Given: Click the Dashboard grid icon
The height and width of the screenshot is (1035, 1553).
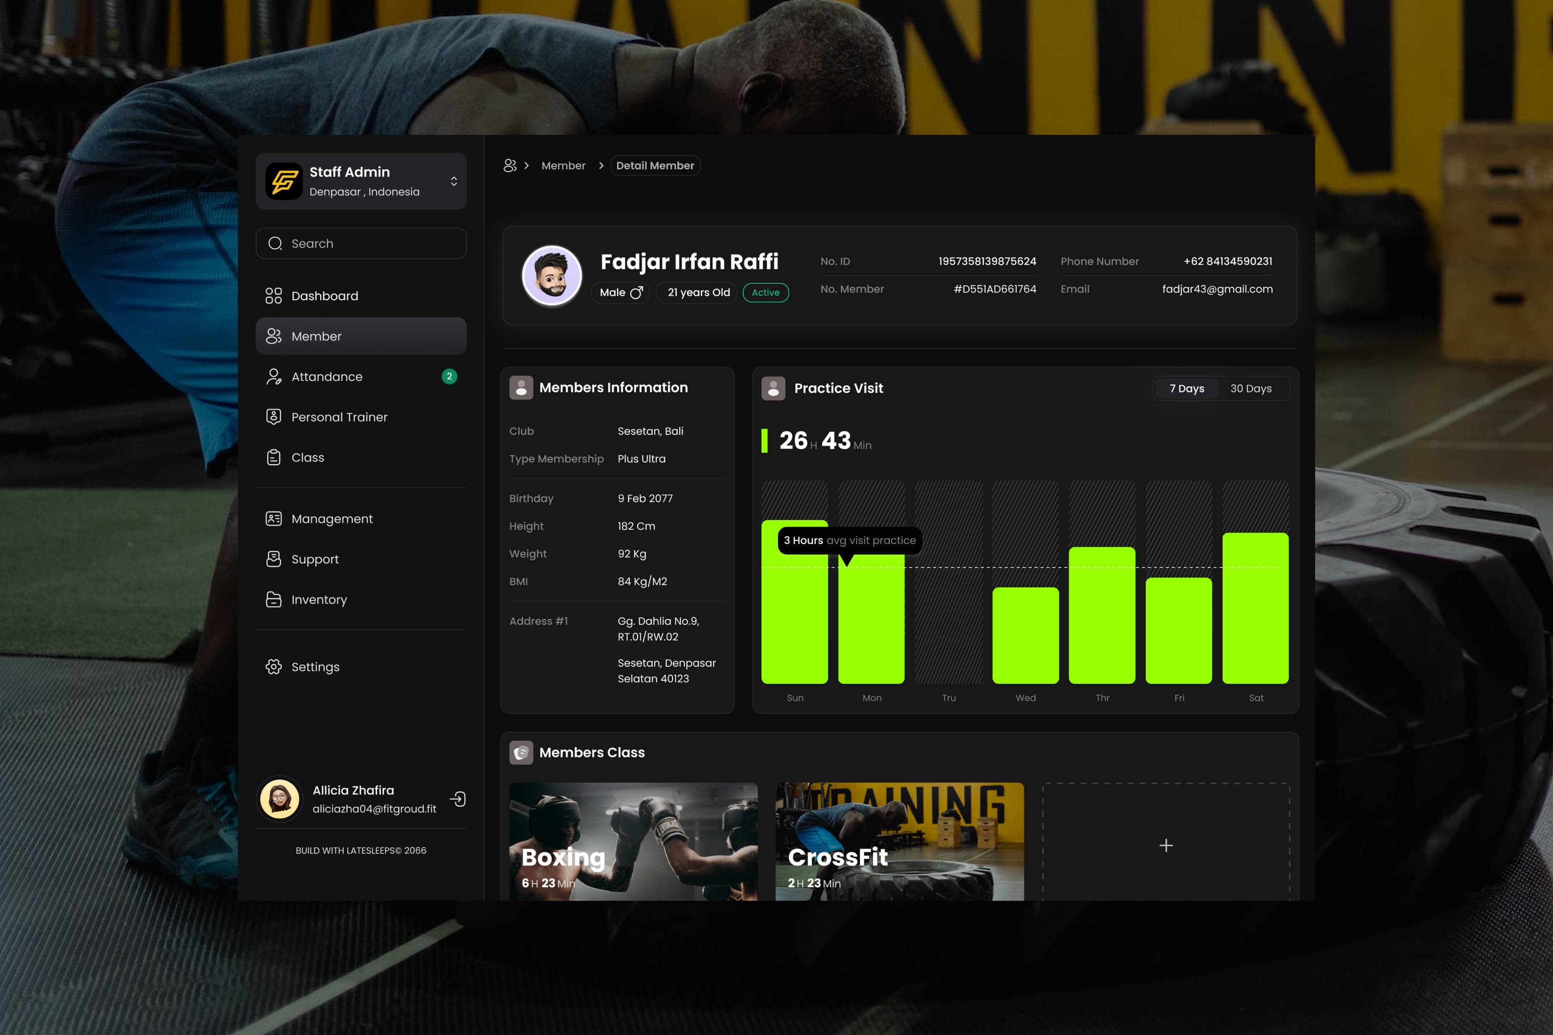Looking at the screenshot, I should click(x=273, y=296).
